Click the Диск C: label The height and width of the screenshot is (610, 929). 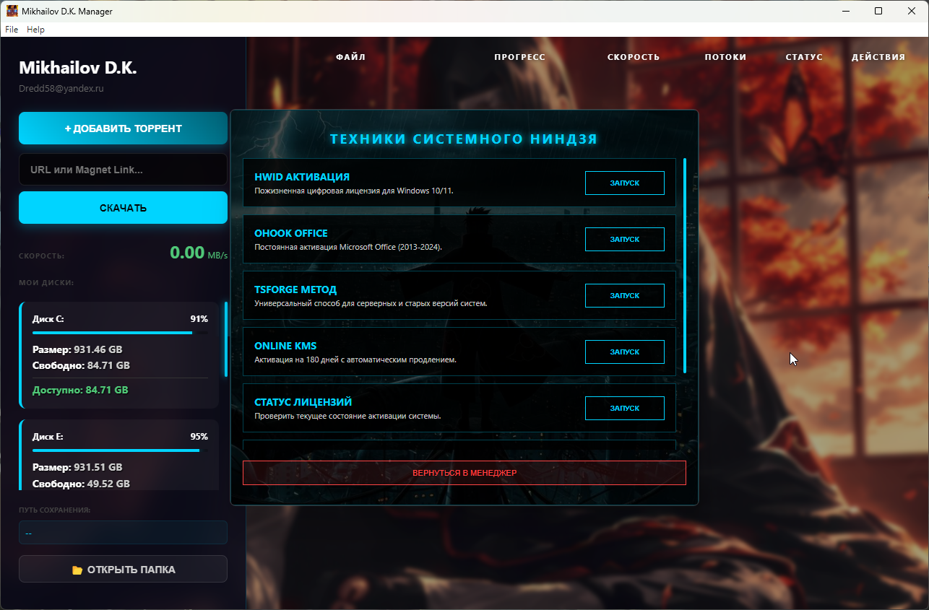(48, 318)
